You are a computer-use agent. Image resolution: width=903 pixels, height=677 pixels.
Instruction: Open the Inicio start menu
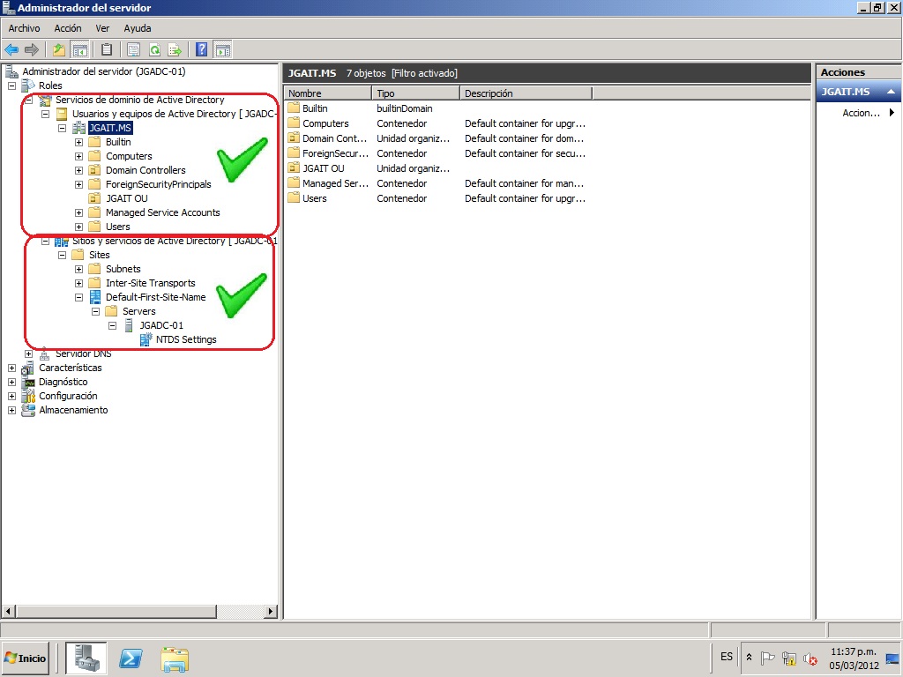pyautogui.click(x=26, y=658)
